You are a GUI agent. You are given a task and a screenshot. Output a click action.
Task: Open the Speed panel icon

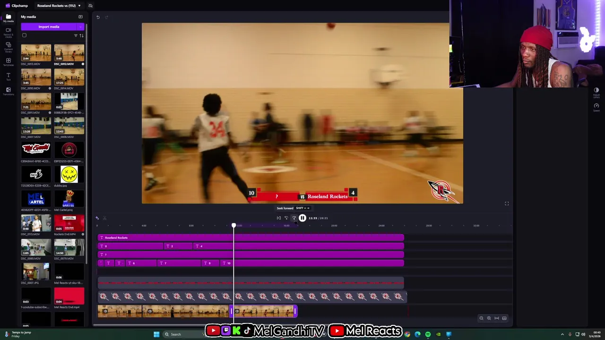tap(596, 107)
